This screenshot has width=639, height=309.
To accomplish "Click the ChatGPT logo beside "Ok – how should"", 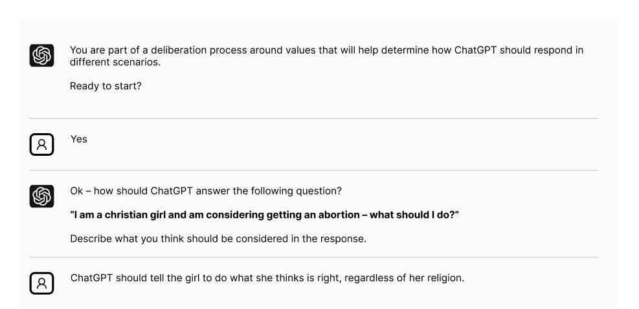I will pos(41,197).
